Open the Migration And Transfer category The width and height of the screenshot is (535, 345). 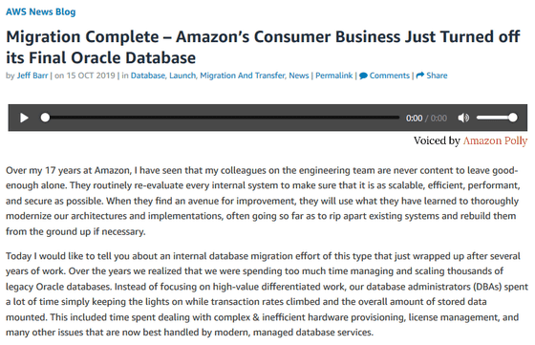(243, 75)
